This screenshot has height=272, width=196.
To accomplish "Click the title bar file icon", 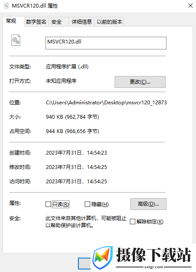I will [6, 5].
